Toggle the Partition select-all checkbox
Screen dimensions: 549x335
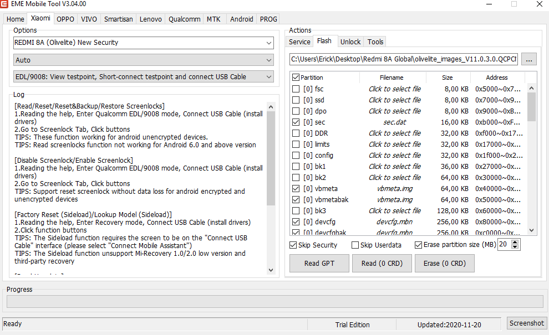coord(296,78)
